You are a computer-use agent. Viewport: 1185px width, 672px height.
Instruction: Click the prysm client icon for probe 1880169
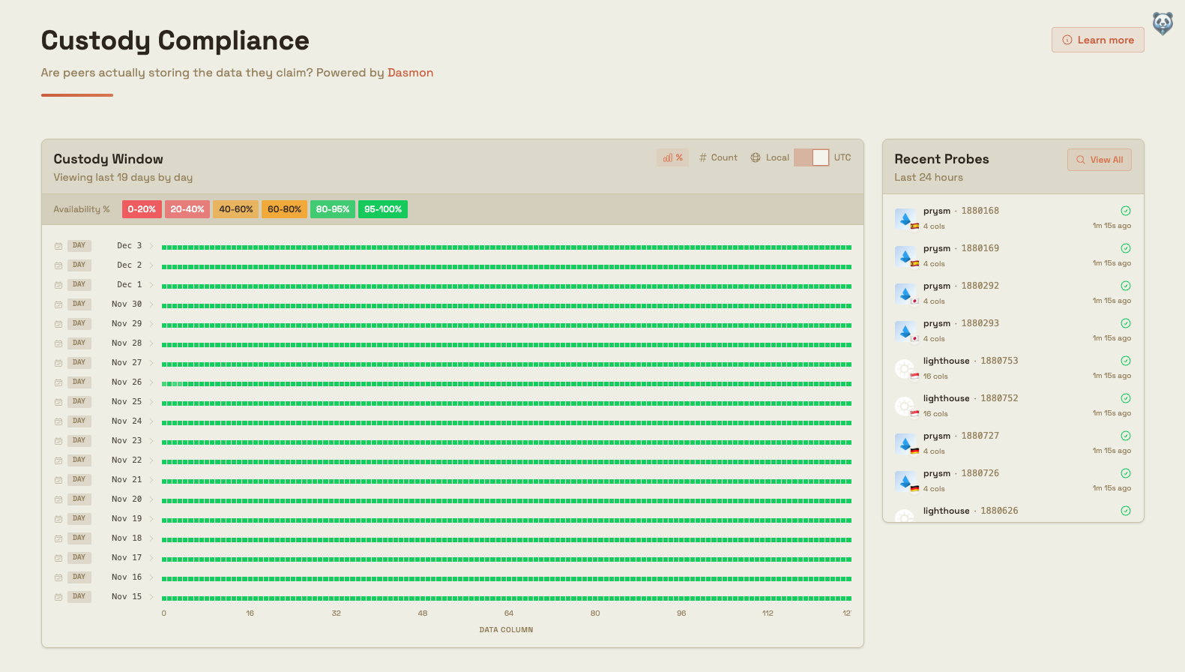pyautogui.click(x=905, y=256)
